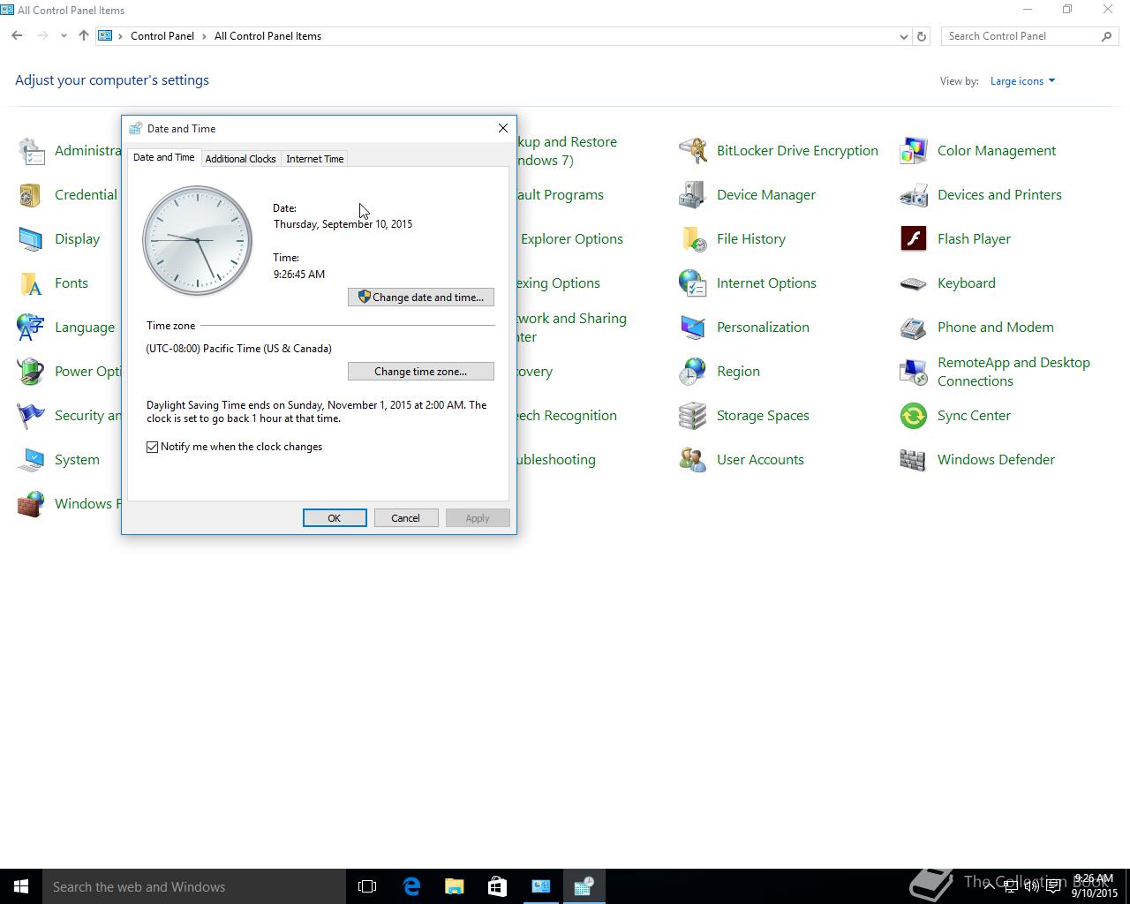
Task: Open the recent locations dropdown arrow
Action: click(64, 36)
